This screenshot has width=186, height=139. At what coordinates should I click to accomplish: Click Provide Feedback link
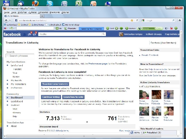pos(150,55)
